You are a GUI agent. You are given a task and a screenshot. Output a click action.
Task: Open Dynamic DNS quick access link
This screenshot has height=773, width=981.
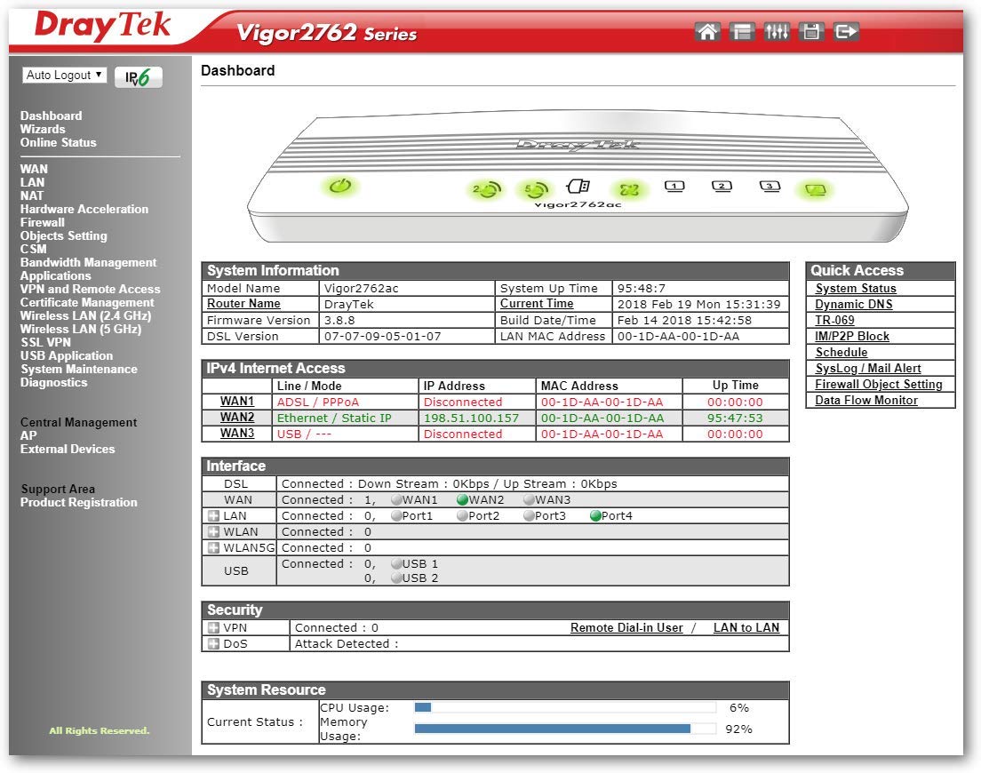[854, 305]
